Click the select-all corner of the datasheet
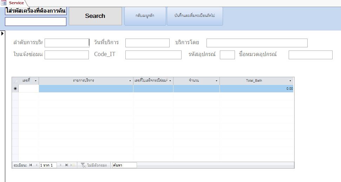This screenshot has width=341, height=182. point(15,81)
